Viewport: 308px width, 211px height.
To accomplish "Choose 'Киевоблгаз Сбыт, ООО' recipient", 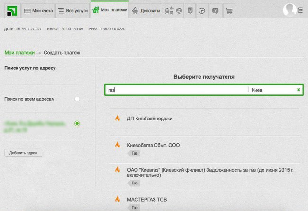I will pyautogui.click(x=153, y=145).
